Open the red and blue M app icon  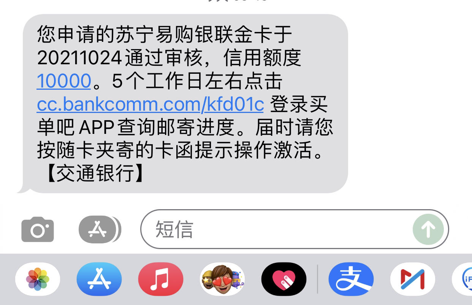tap(413, 280)
